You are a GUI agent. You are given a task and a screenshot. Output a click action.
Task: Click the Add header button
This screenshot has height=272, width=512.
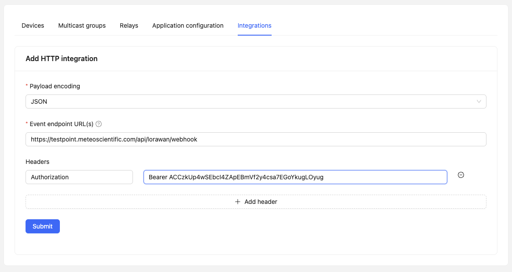(255, 202)
